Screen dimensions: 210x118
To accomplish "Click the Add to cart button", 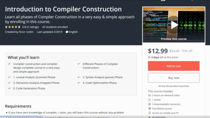I will (174, 66).
